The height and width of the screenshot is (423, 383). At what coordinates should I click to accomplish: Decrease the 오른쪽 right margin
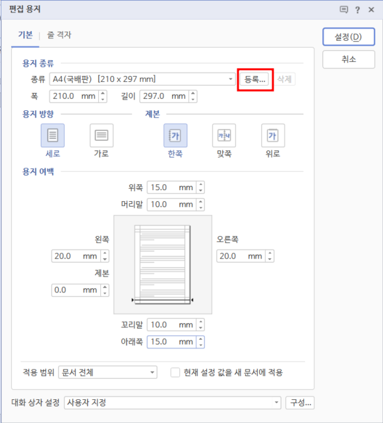point(270,259)
